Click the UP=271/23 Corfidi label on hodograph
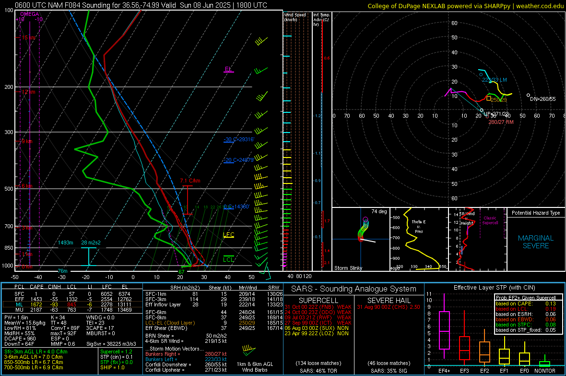 pyautogui.click(x=496, y=114)
